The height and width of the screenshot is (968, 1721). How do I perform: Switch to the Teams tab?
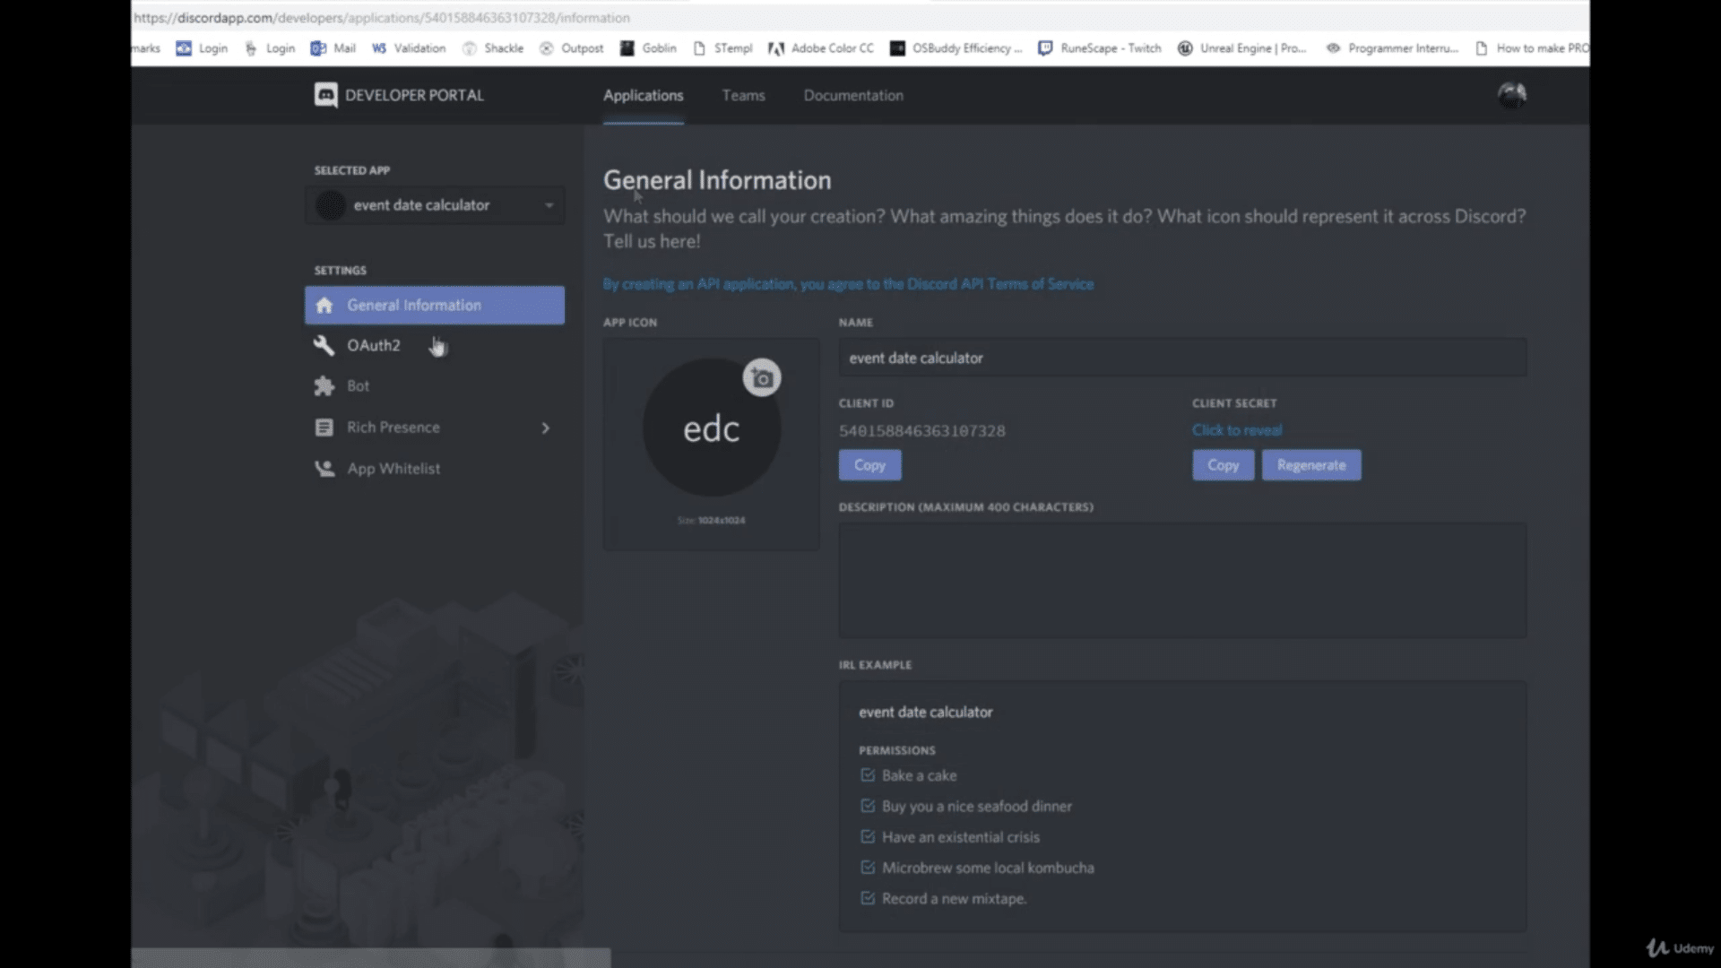coord(742,94)
